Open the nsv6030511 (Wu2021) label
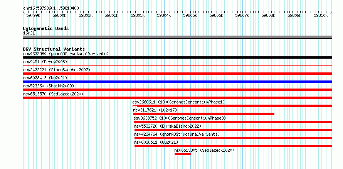Image resolution: width=343 pixels, height=169 pixels. [156, 142]
